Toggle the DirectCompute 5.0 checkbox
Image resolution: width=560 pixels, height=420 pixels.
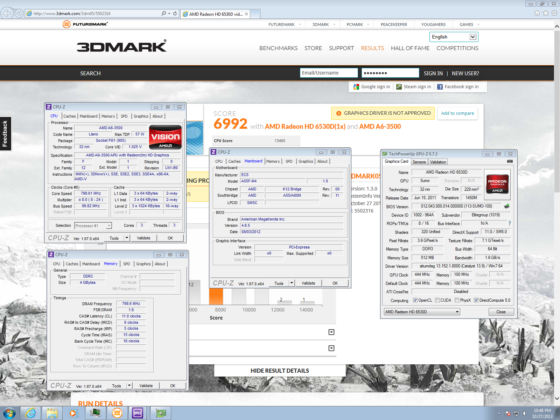click(x=476, y=300)
